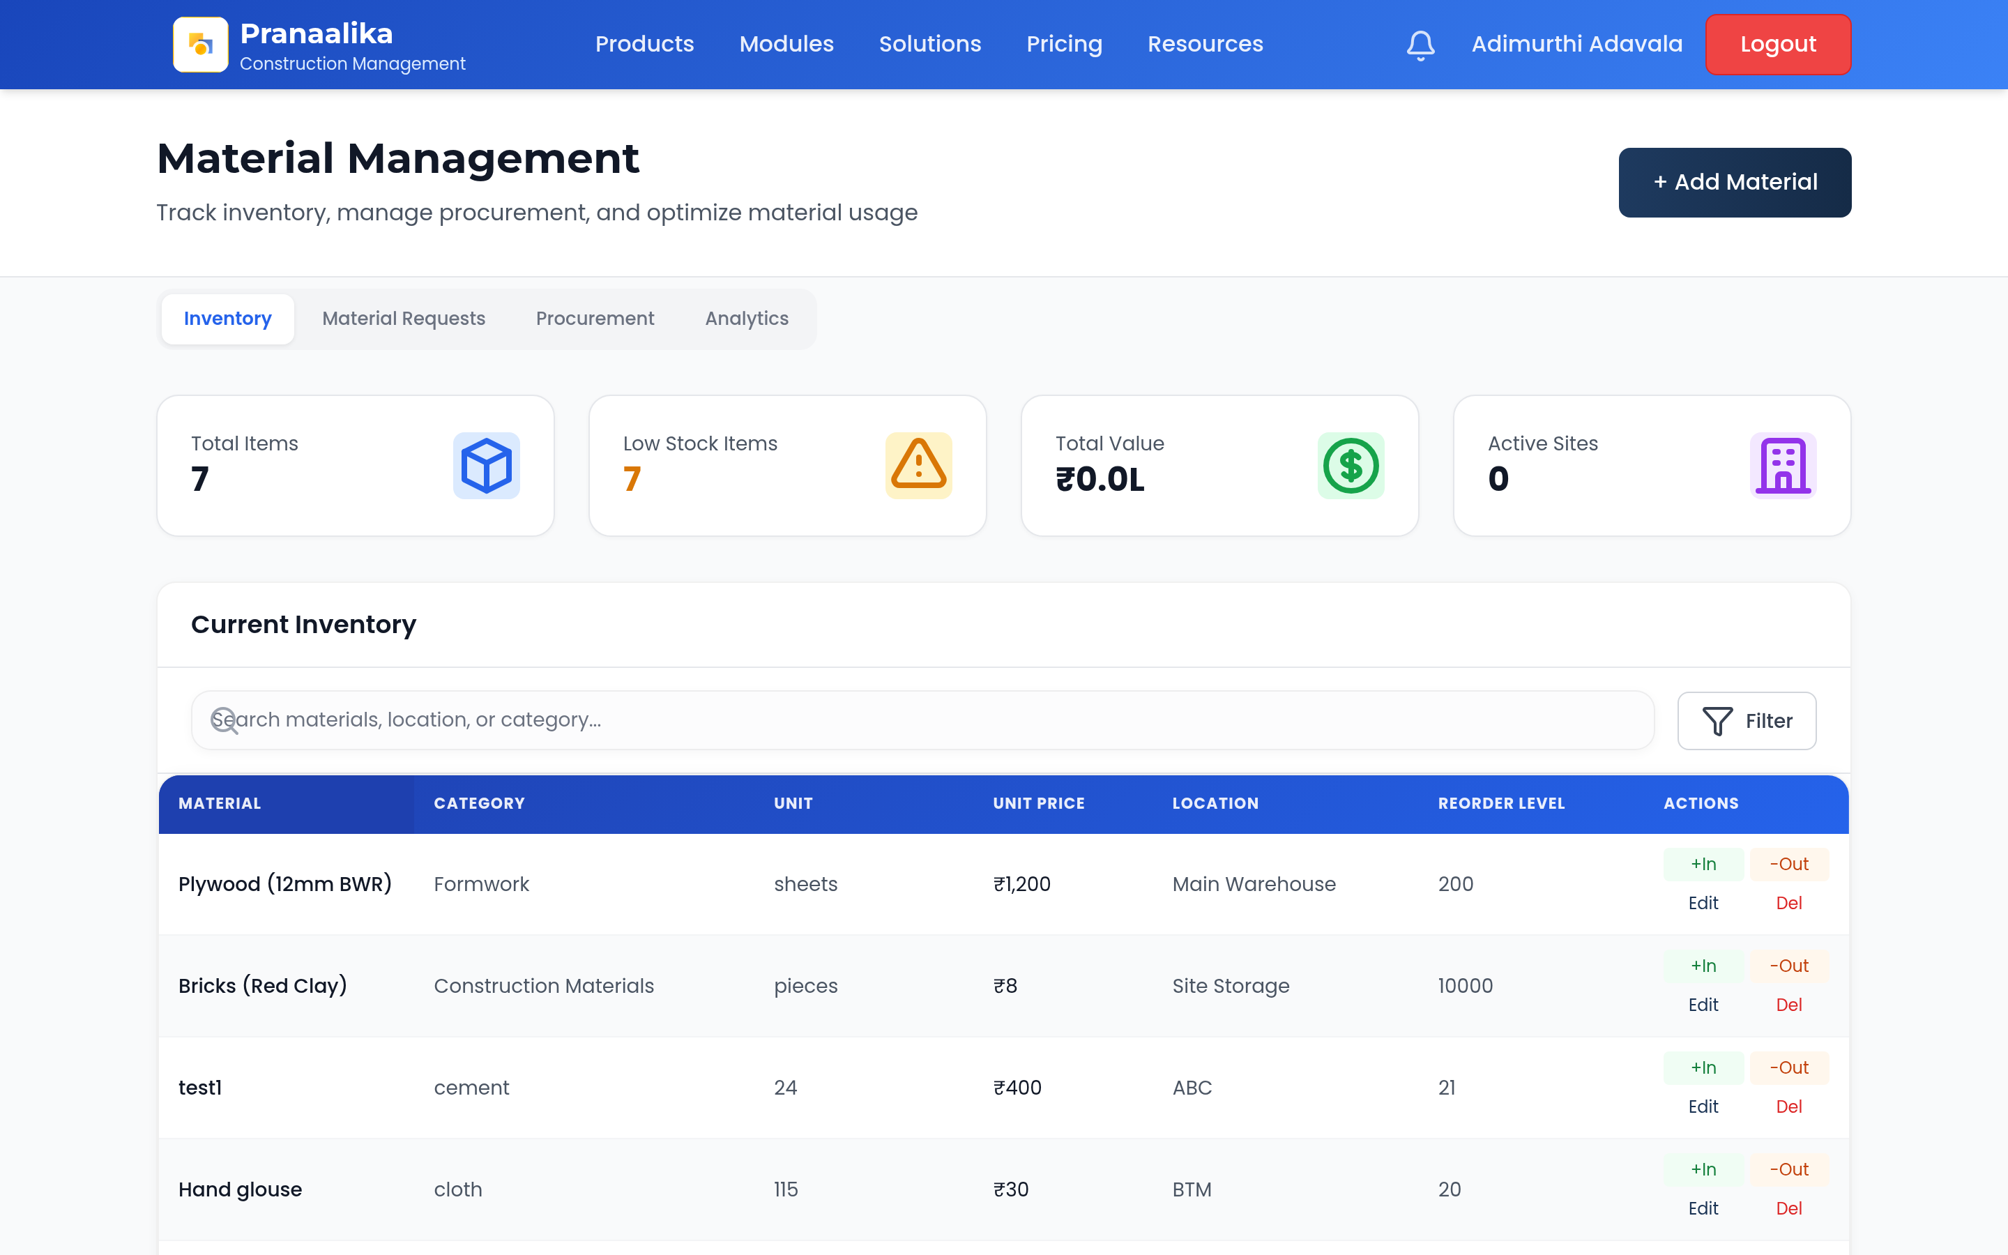This screenshot has width=2008, height=1255.
Task: Switch to the Procurement tab
Action: tap(595, 319)
